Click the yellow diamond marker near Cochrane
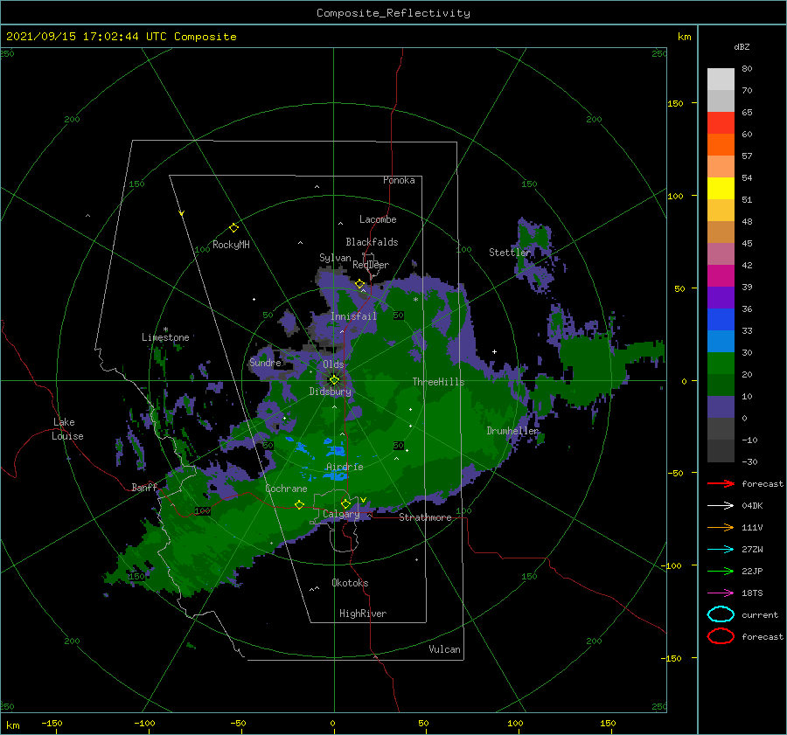Image resolution: width=787 pixels, height=735 pixels. tap(299, 505)
